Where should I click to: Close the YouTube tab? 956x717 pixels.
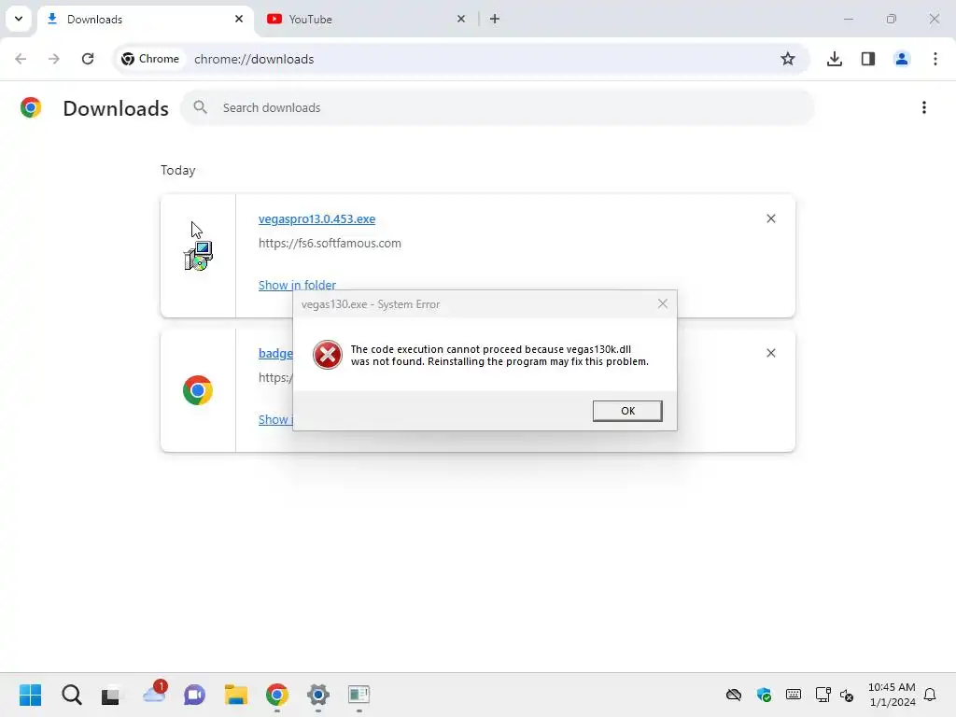click(x=461, y=19)
